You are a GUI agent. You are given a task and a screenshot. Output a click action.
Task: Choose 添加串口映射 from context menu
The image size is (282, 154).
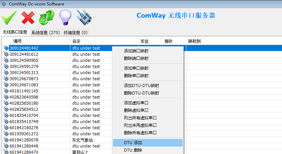click(148, 68)
